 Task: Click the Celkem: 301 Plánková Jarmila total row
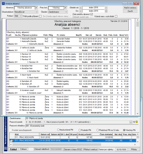click(x=67, y=113)
